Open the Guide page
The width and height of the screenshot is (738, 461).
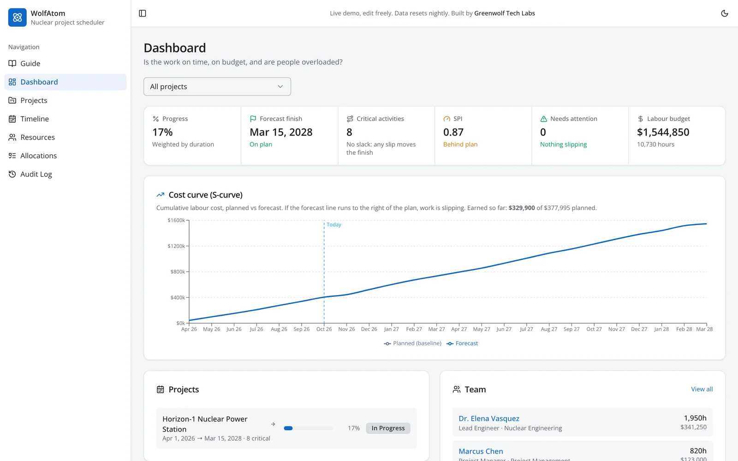[x=65, y=64]
